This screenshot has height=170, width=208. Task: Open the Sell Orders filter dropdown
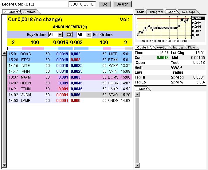point(88,35)
